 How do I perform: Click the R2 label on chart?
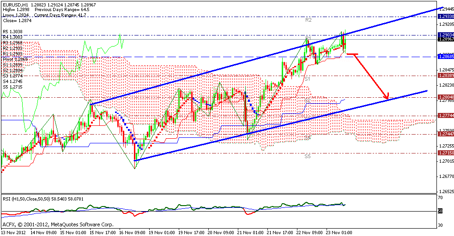309,20
